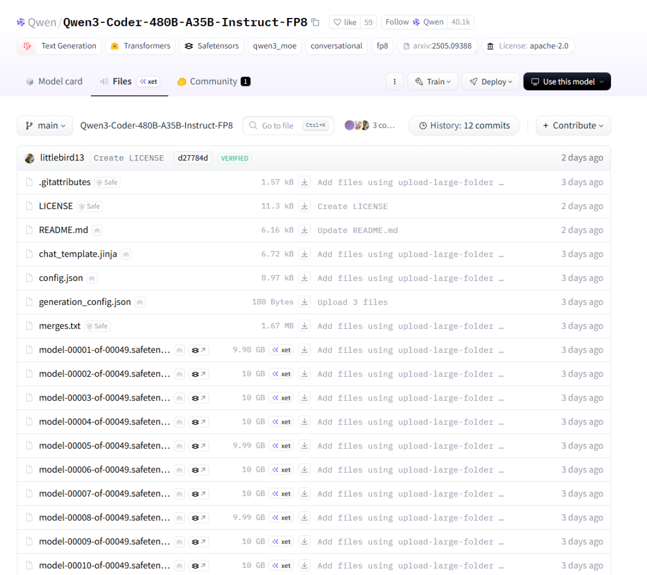Download model-00006-of-00049 safetensors
The image size is (647, 575).
304,470
